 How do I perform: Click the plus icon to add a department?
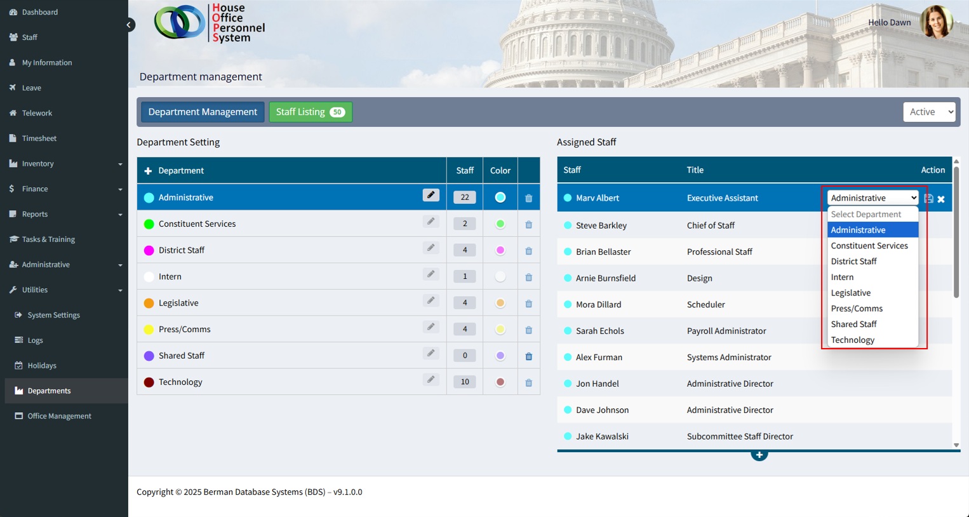tap(148, 171)
